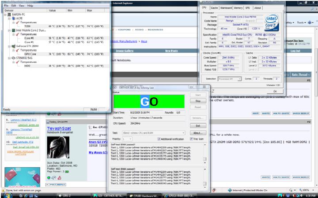Open the TevashSzat profile link

click(x=59, y=128)
